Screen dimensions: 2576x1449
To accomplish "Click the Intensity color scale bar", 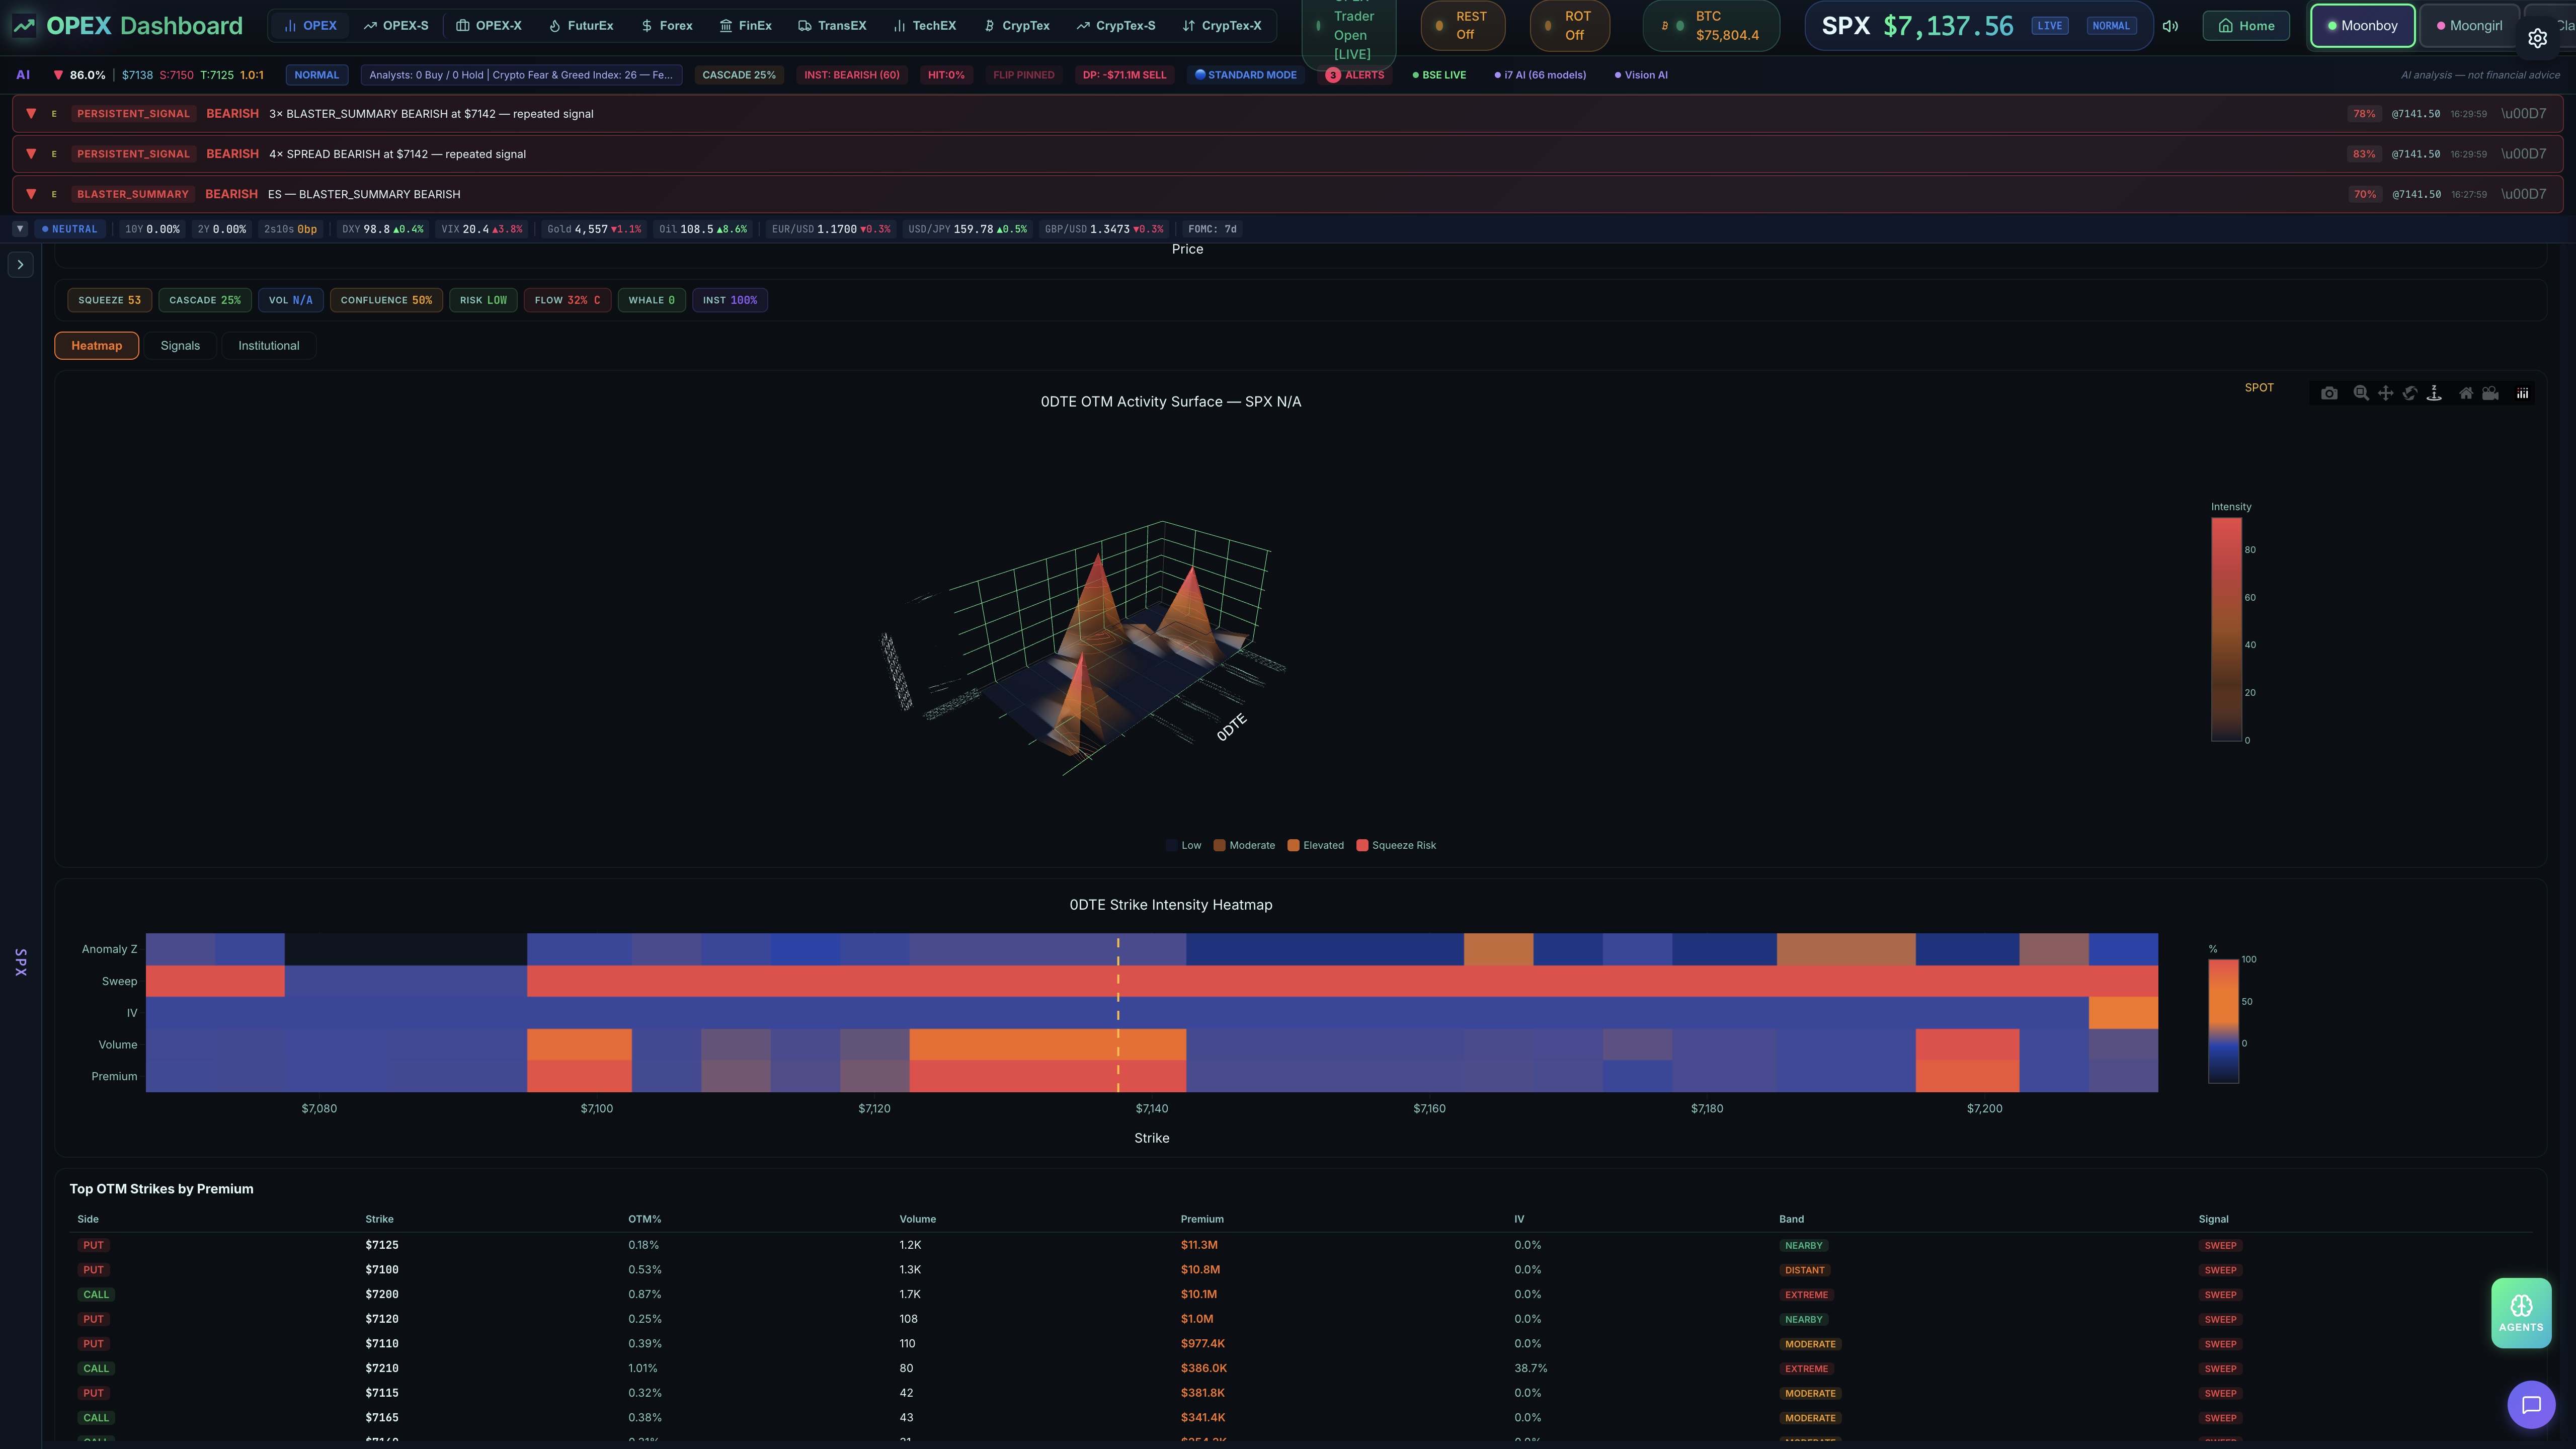I will tap(2226, 630).
